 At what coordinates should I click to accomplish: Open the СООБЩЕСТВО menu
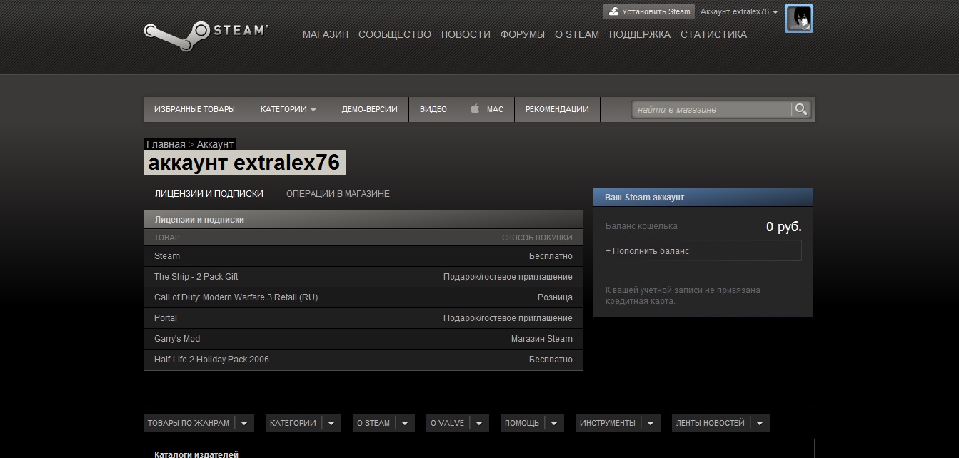pyautogui.click(x=395, y=34)
